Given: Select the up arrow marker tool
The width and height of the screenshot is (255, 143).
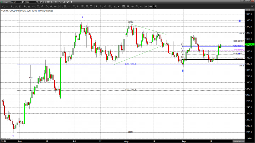Looking at the screenshot, I should (101, 6).
